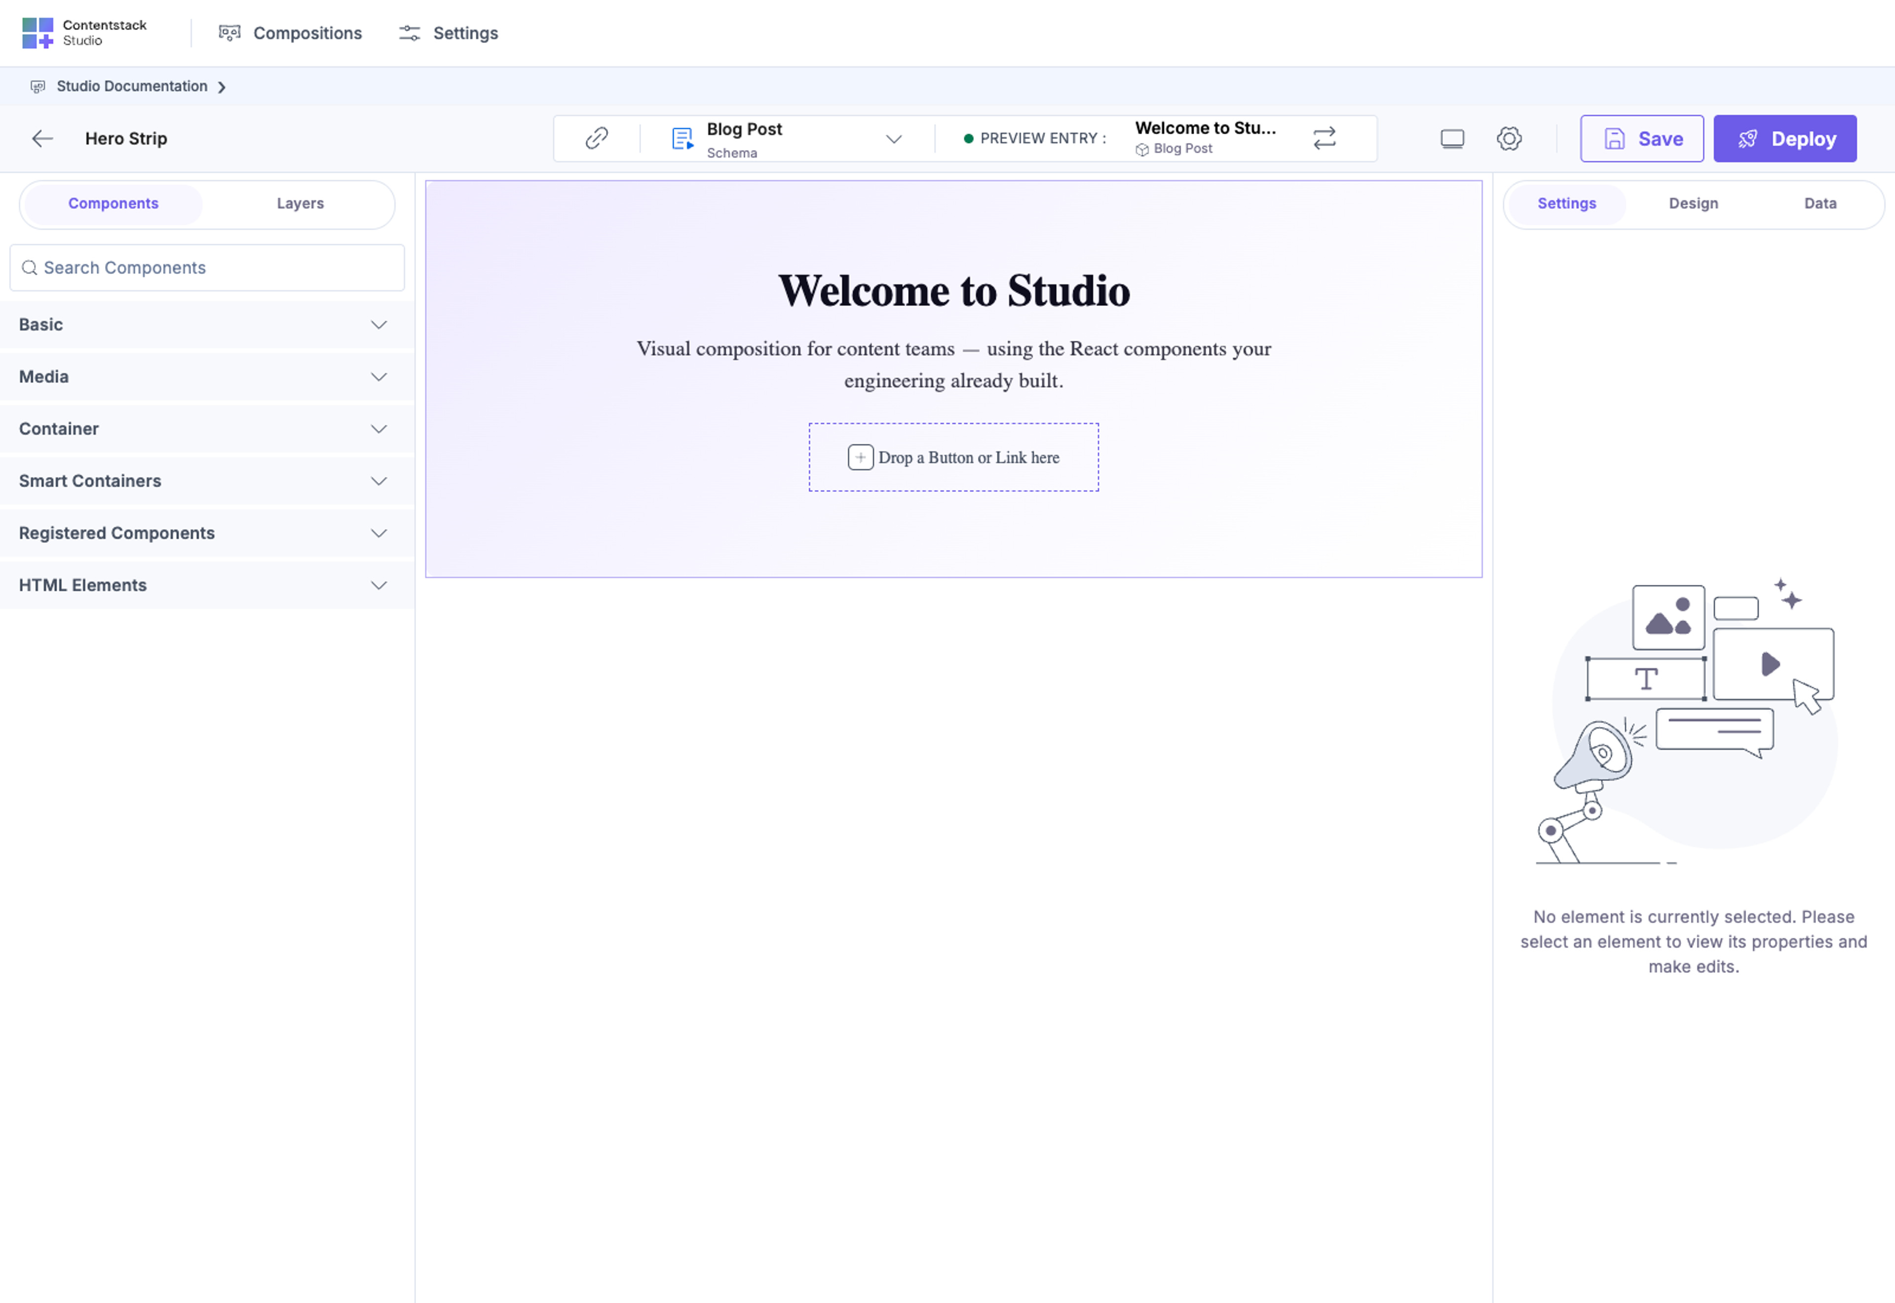1895x1303 pixels.
Task: Click the link chain icon
Action: click(x=596, y=138)
